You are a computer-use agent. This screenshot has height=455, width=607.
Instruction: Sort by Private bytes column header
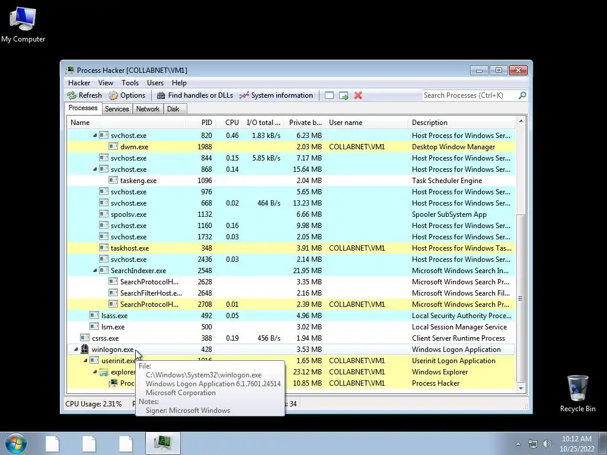(305, 123)
